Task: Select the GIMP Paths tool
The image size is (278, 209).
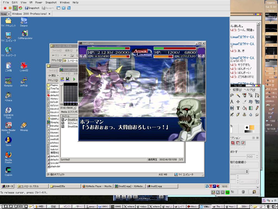Action: pyautogui.click(x=257, y=96)
